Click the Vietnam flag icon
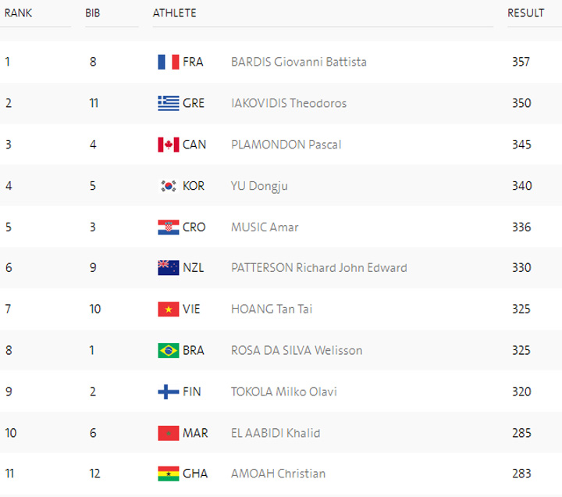The width and height of the screenshot is (562, 497). pyautogui.click(x=168, y=309)
